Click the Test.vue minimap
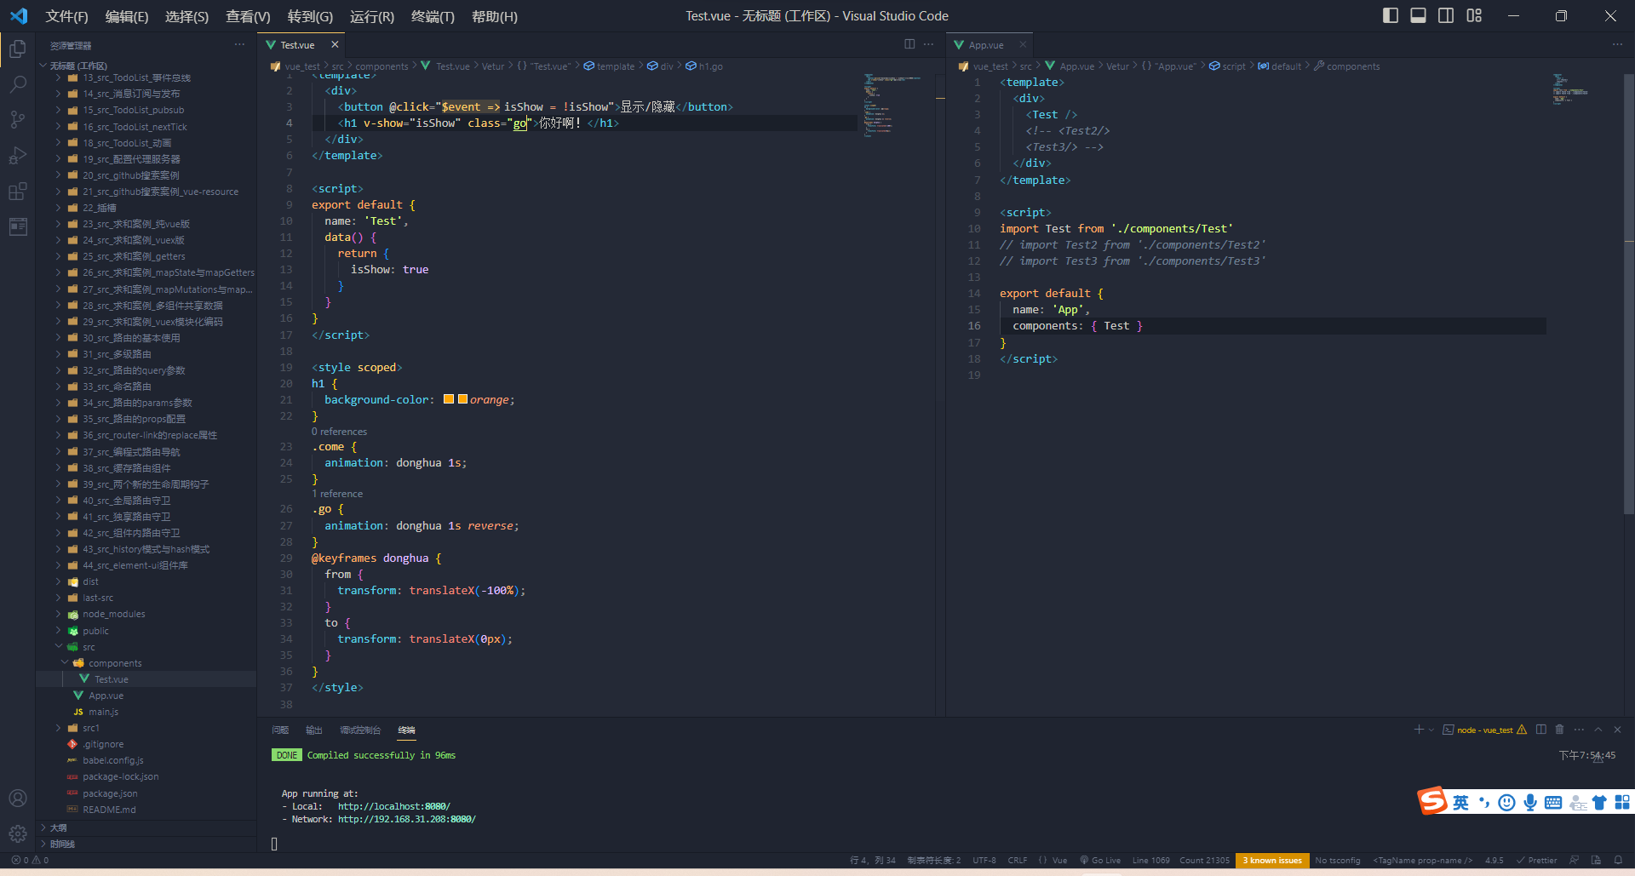 (892, 104)
